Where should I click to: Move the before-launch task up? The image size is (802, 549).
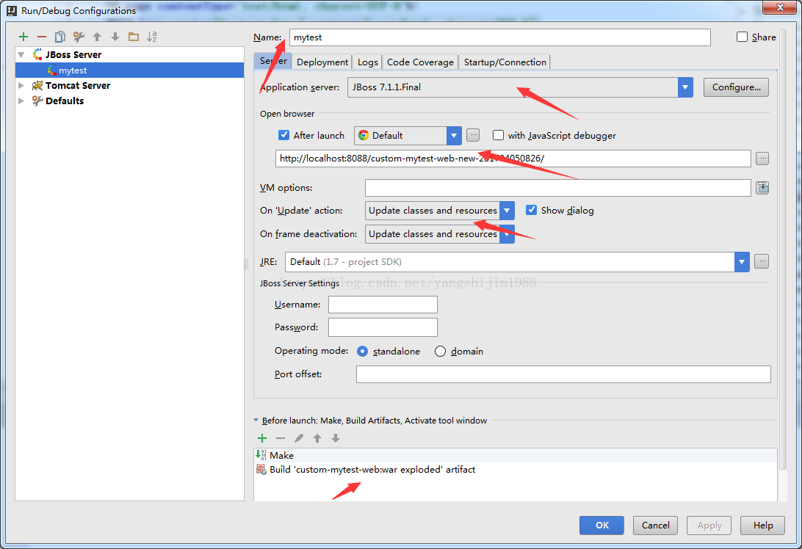pos(317,438)
